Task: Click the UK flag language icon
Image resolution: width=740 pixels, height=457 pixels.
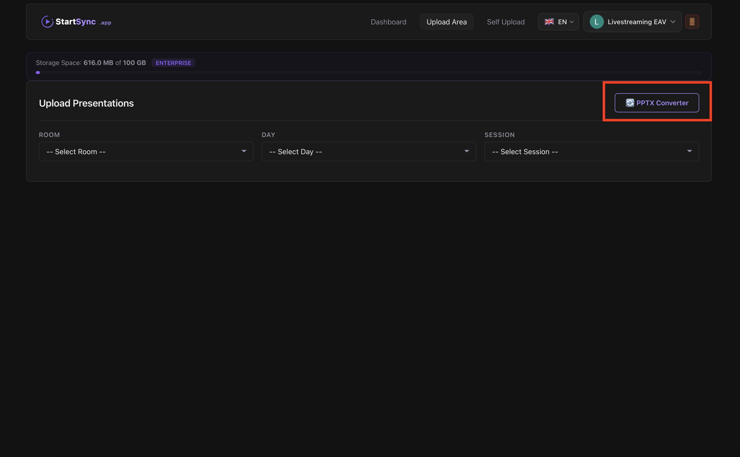Action: click(x=549, y=22)
